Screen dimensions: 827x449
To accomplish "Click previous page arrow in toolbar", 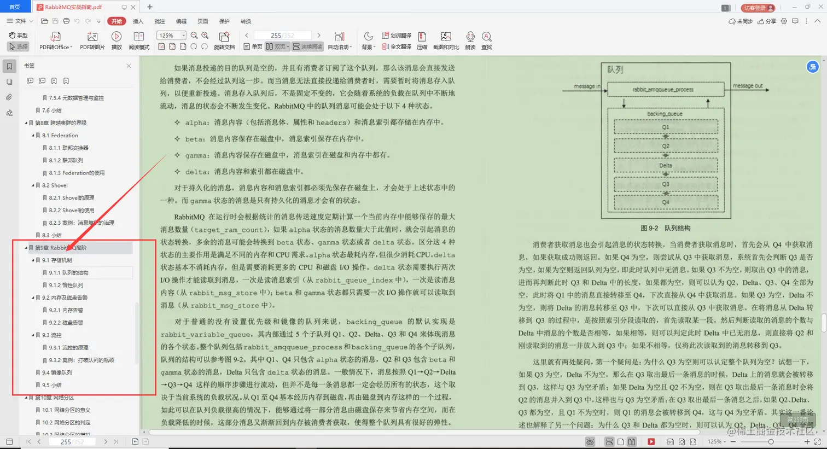I will 247,36.
